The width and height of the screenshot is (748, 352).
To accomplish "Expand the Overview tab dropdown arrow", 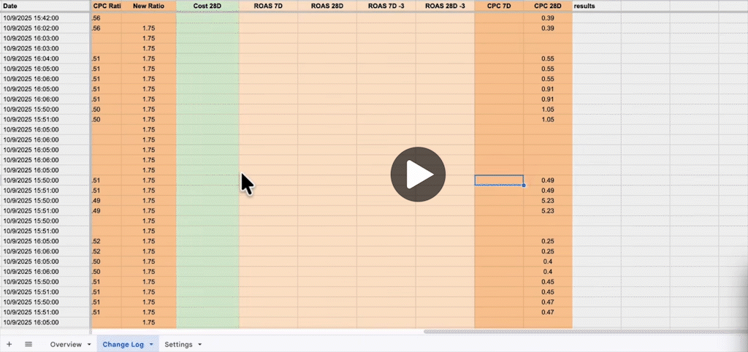I will click(x=89, y=344).
